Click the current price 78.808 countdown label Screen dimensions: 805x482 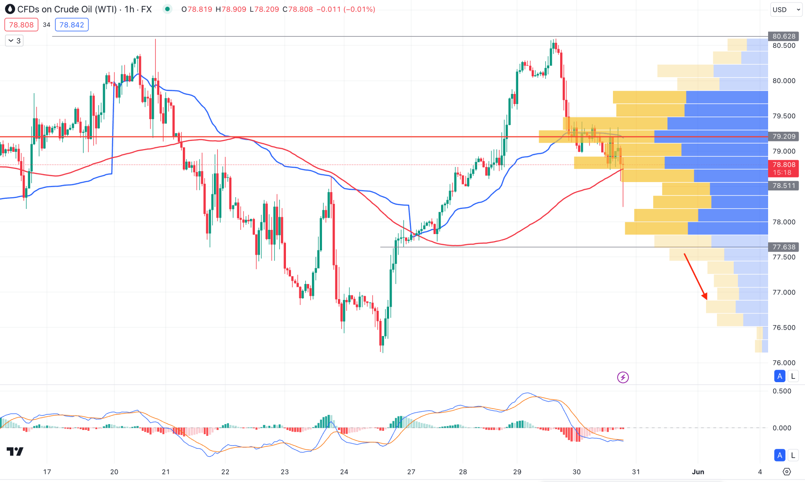click(x=784, y=169)
